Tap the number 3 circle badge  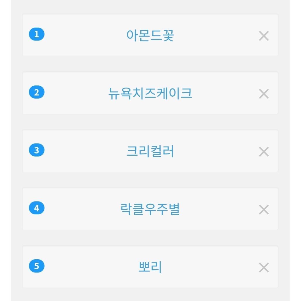pos(37,150)
